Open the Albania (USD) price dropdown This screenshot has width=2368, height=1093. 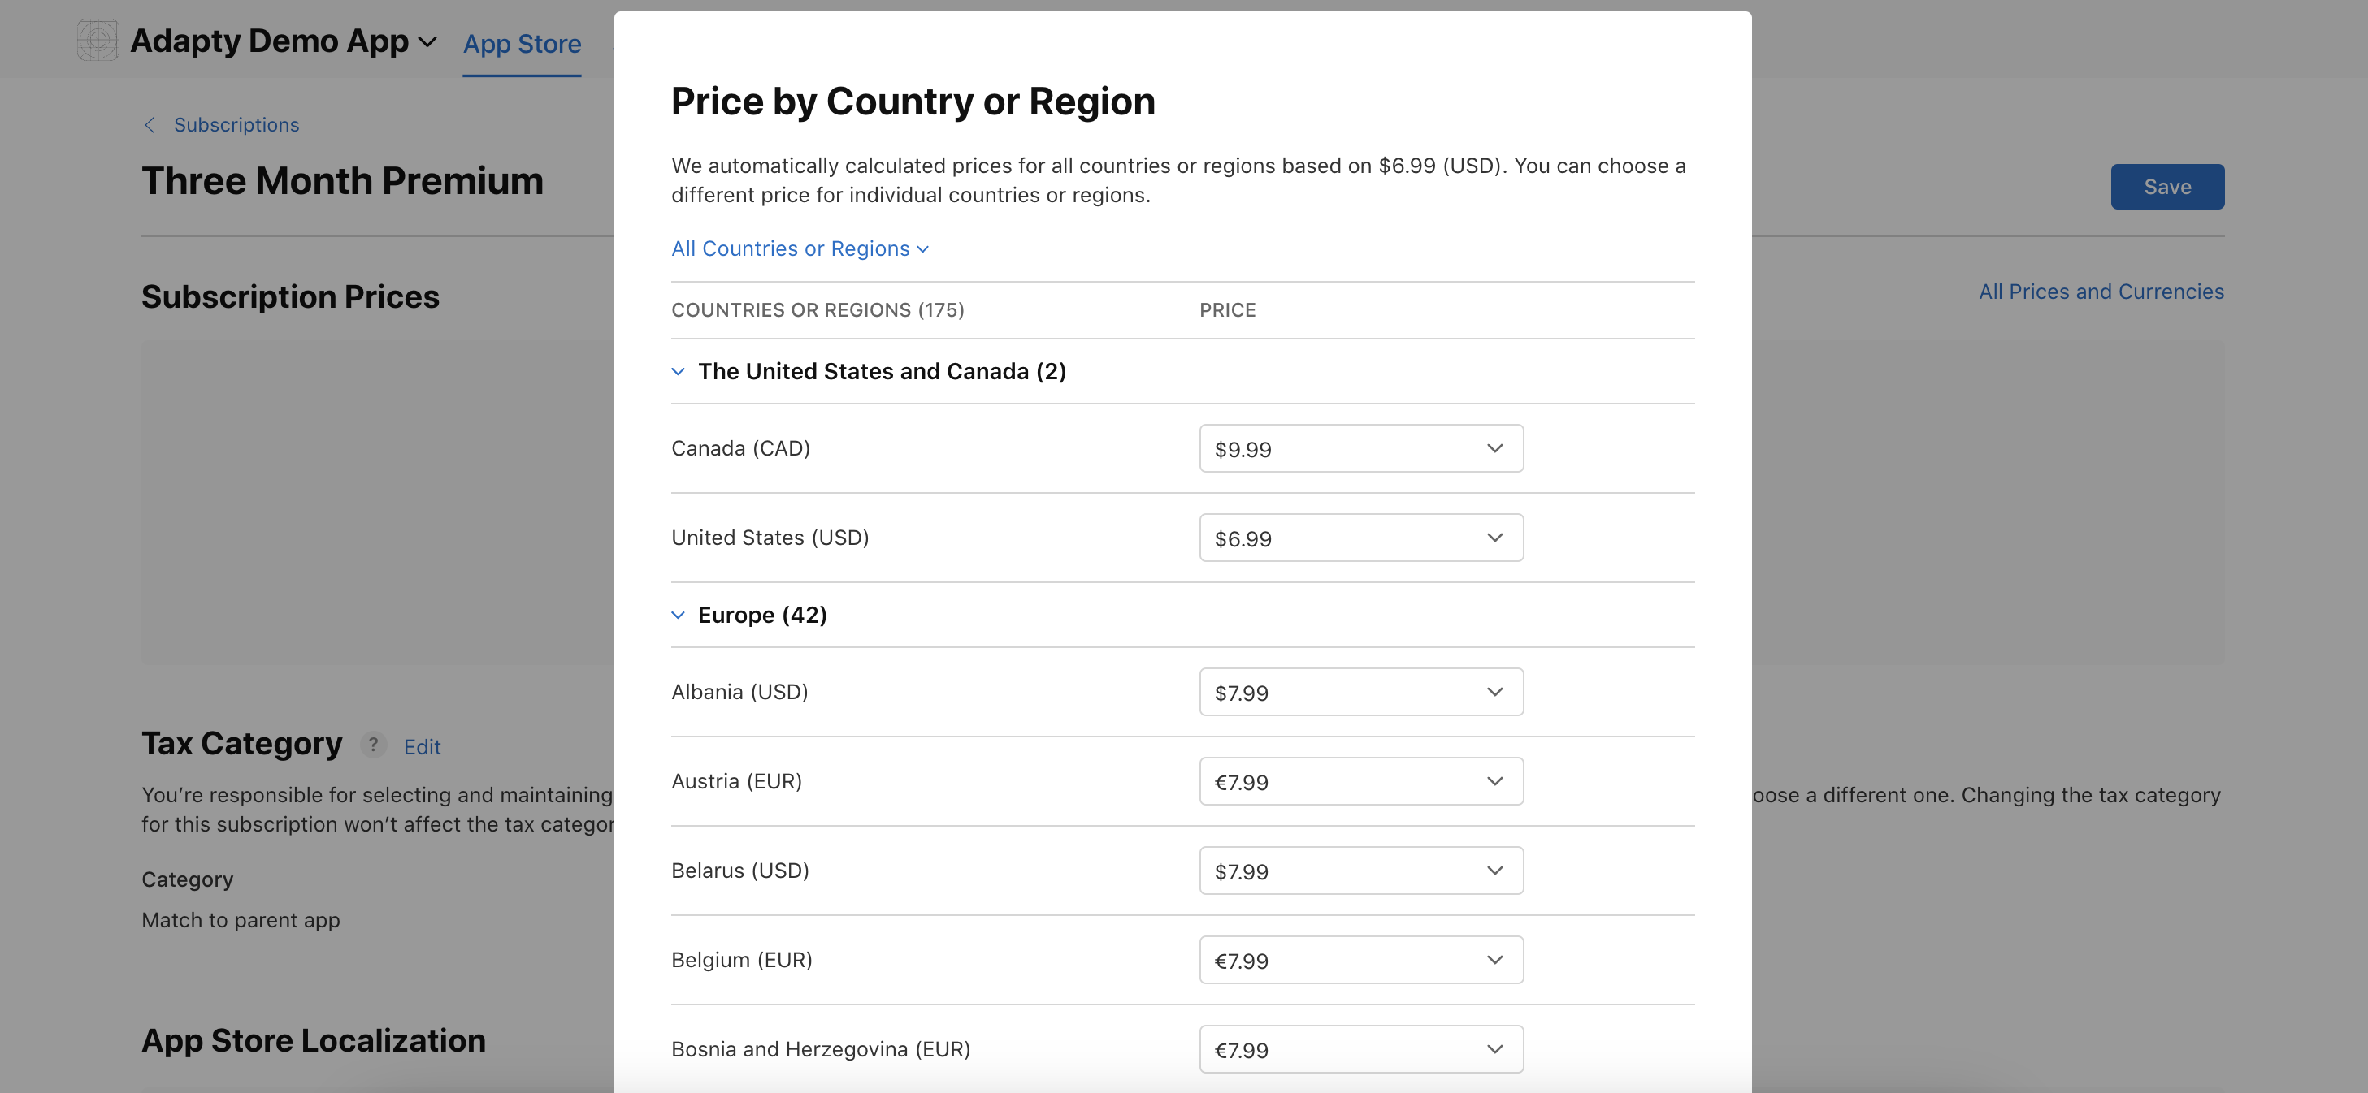[x=1360, y=692]
